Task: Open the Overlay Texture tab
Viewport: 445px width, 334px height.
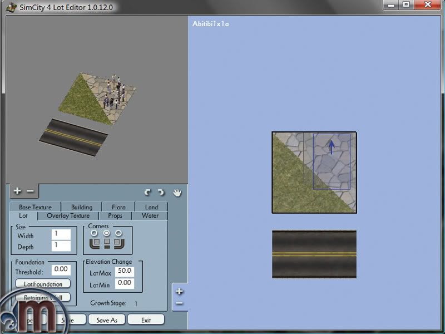Action: pos(68,215)
